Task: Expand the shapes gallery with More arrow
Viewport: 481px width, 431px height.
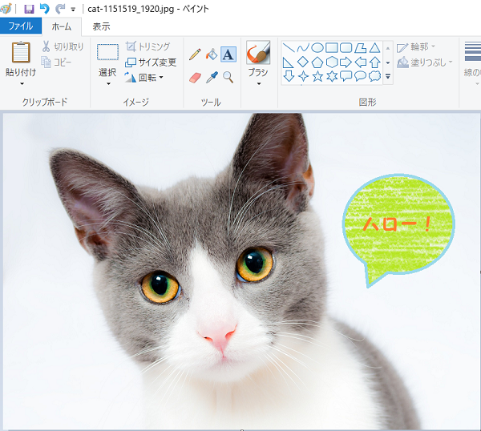Action: point(388,76)
